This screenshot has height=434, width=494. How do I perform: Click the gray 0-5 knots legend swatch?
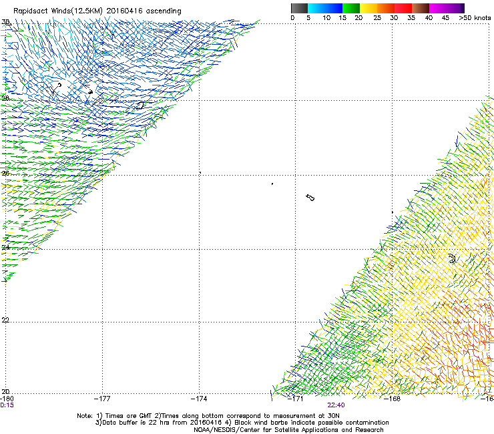pyautogui.click(x=299, y=8)
